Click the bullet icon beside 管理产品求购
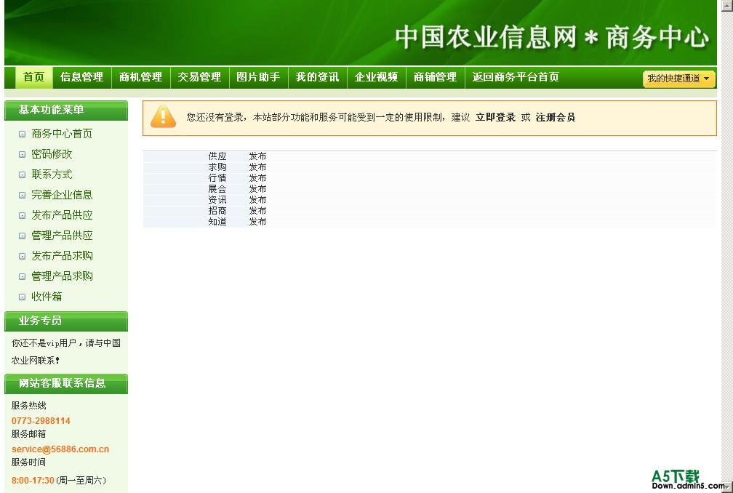 click(x=22, y=276)
